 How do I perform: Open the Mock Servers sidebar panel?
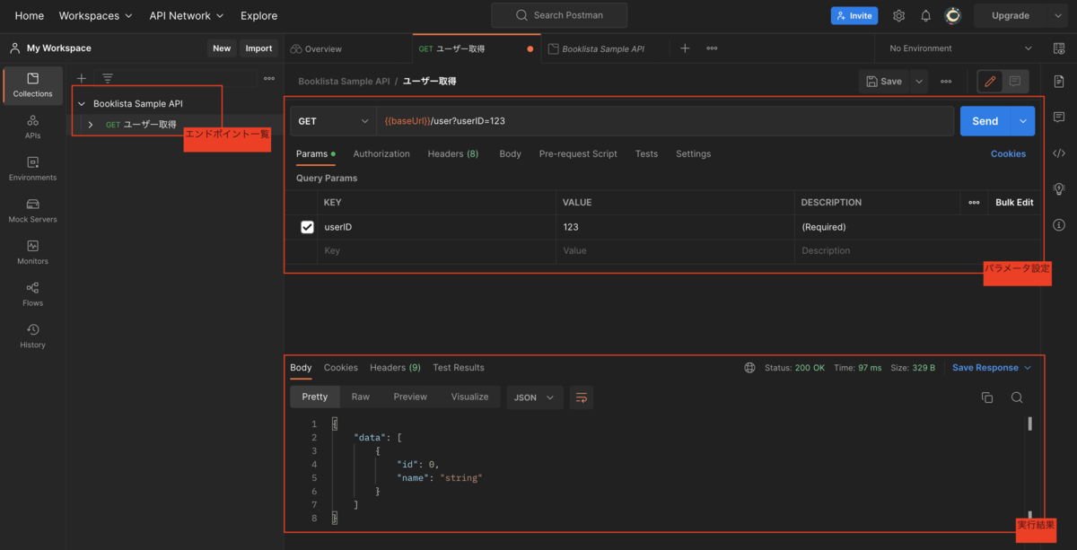click(32, 211)
